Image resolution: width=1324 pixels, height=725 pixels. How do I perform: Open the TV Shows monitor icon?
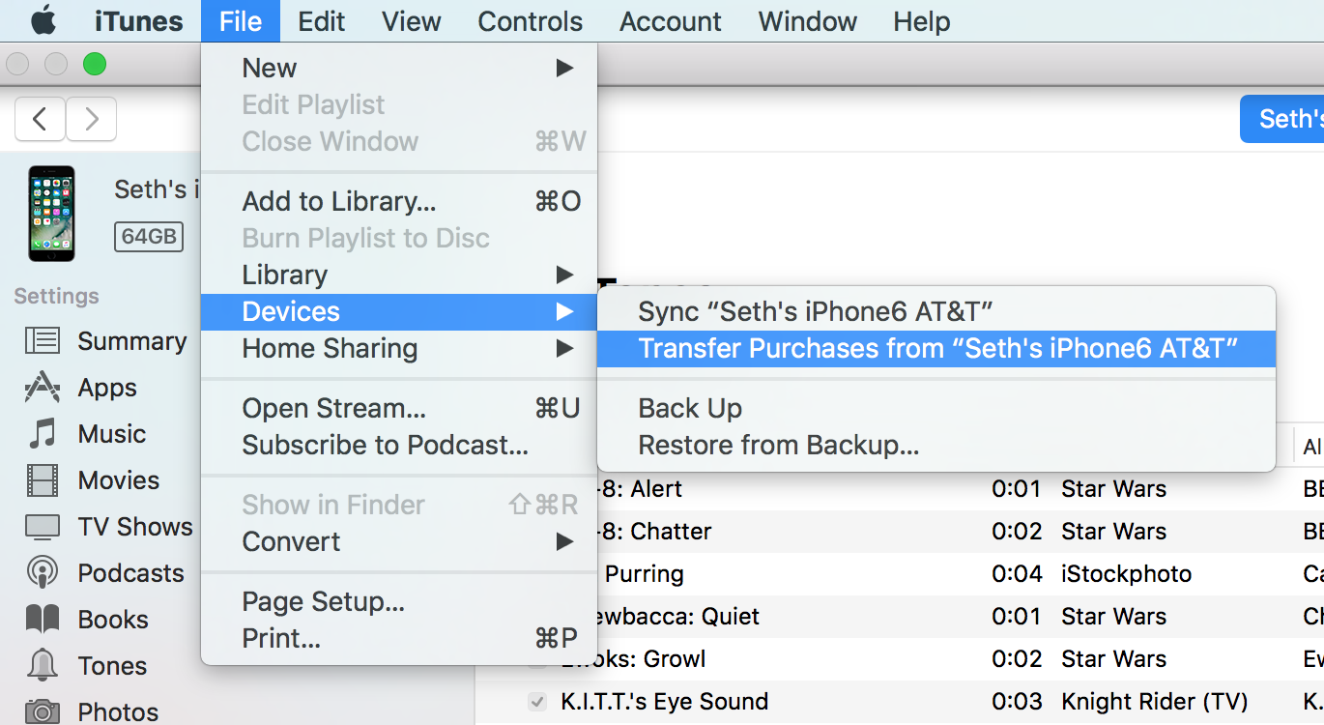(x=42, y=527)
